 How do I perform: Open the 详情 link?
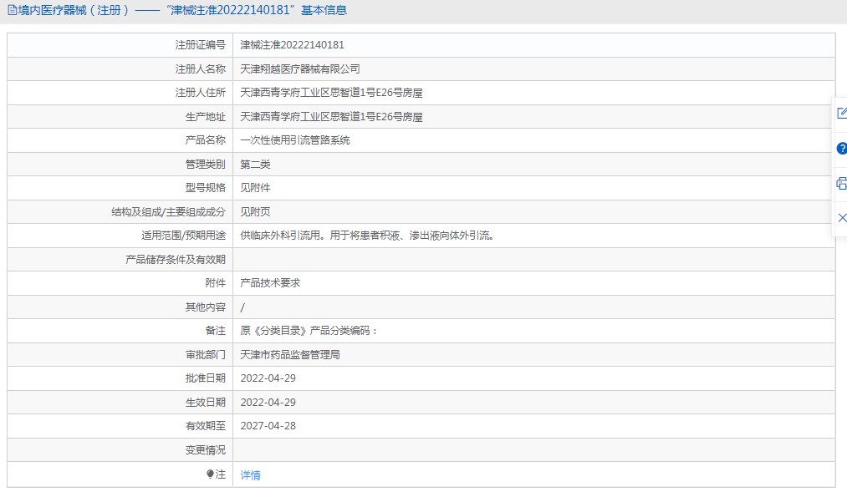tap(250, 474)
